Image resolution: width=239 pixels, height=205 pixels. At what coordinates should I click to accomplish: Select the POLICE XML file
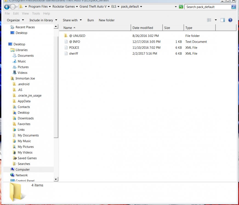pos(74,48)
